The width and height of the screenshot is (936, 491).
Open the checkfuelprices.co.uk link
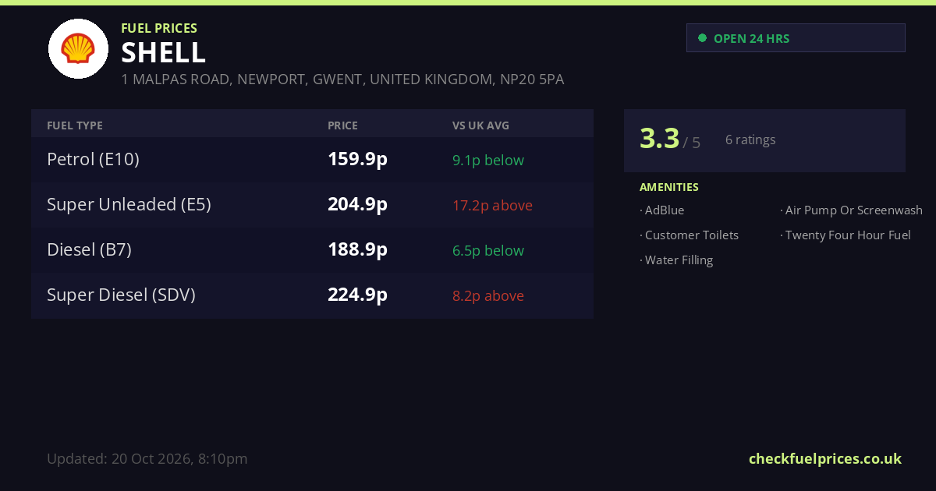[825, 458]
